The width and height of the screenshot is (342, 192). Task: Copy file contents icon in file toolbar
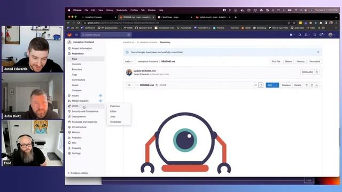pyautogui.click(x=307, y=85)
